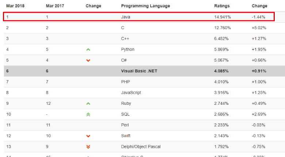285x157 pixels.
Task: Click the double red down arrow in Delphi row
Action: [88, 147]
